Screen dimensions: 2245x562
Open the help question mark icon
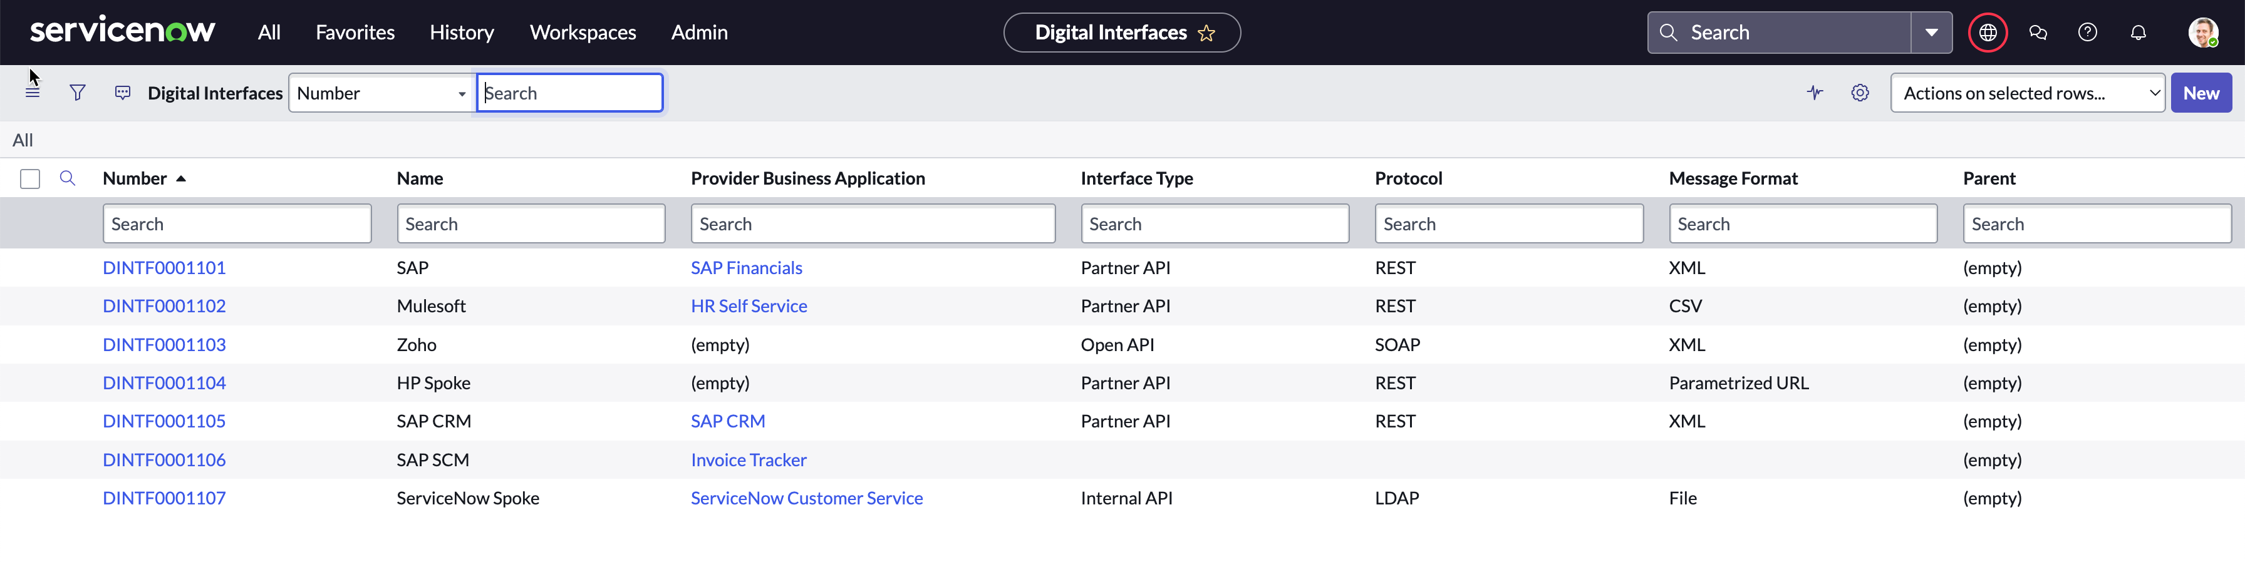click(2087, 33)
